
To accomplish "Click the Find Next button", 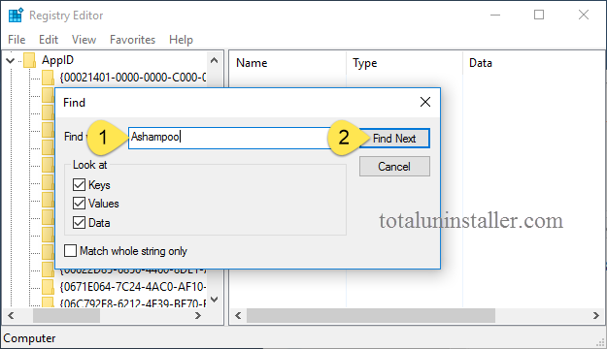I will tap(394, 139).
